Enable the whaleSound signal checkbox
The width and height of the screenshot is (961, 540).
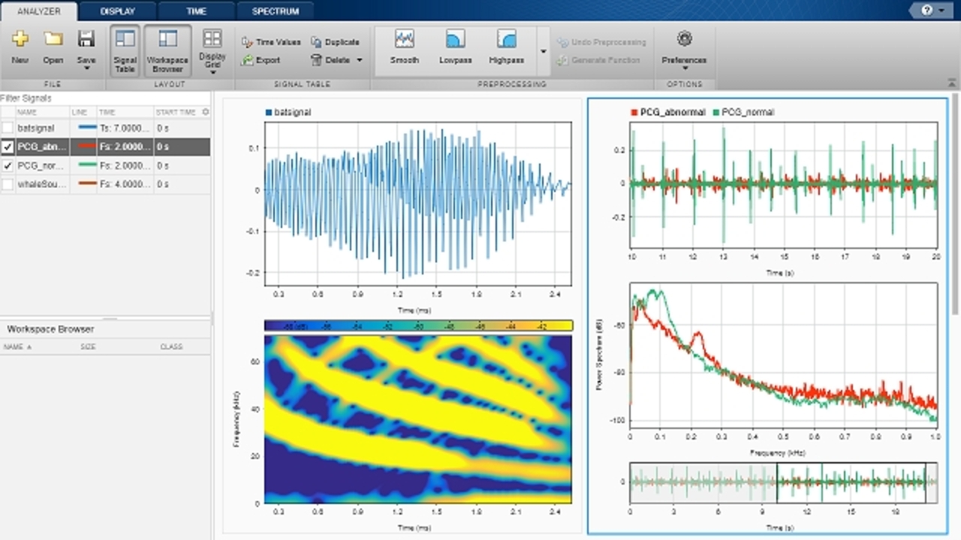8,184
